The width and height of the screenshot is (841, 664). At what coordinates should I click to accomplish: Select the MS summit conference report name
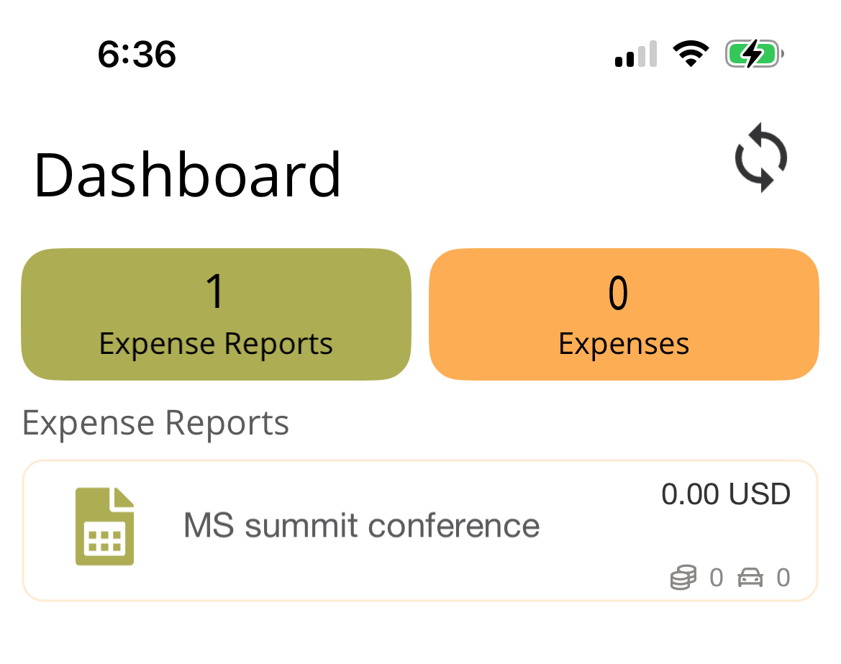pyautogui.click(x=362, y=526)
